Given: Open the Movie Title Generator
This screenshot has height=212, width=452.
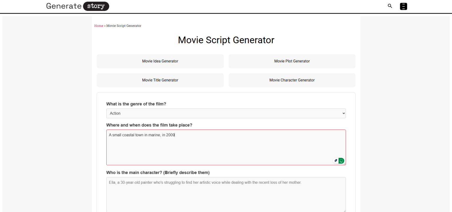Looking at the screenshot, I should (x=160, y=80).
